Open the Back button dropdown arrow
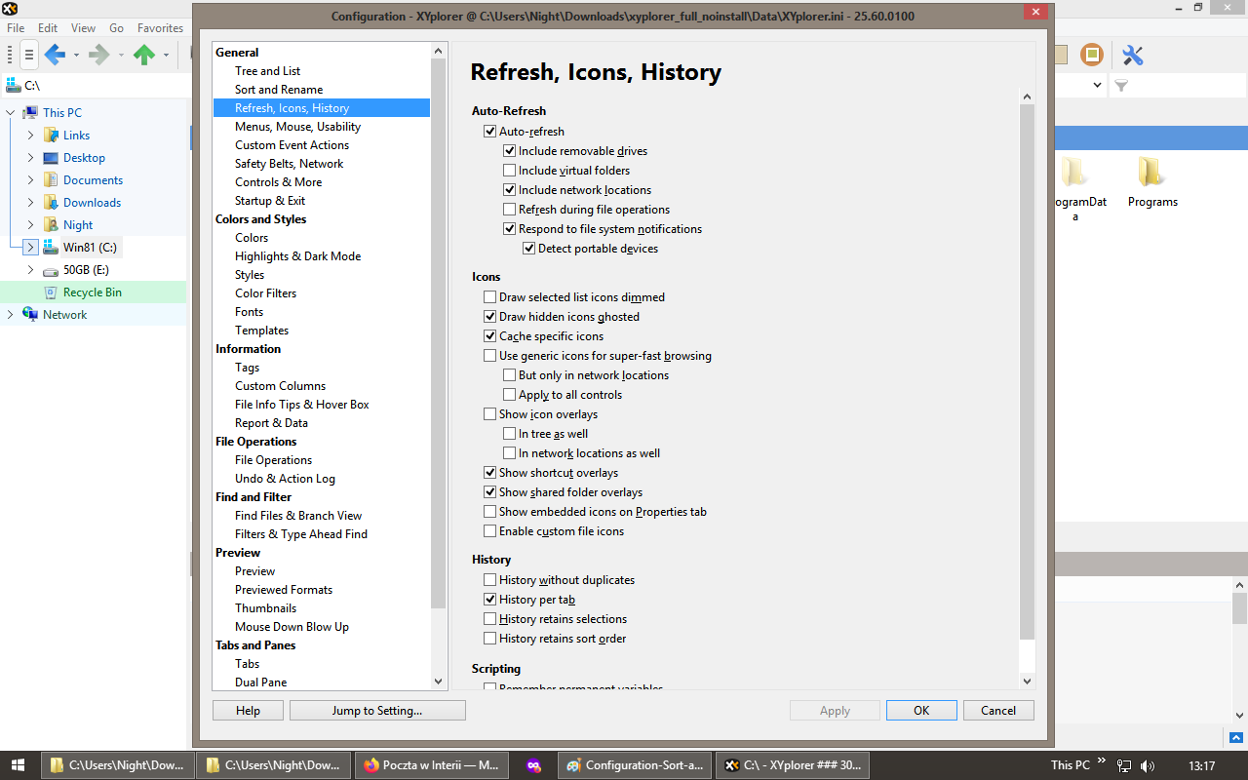The height and width of the screenshot is (780, 1248). (x=75, y=55)
